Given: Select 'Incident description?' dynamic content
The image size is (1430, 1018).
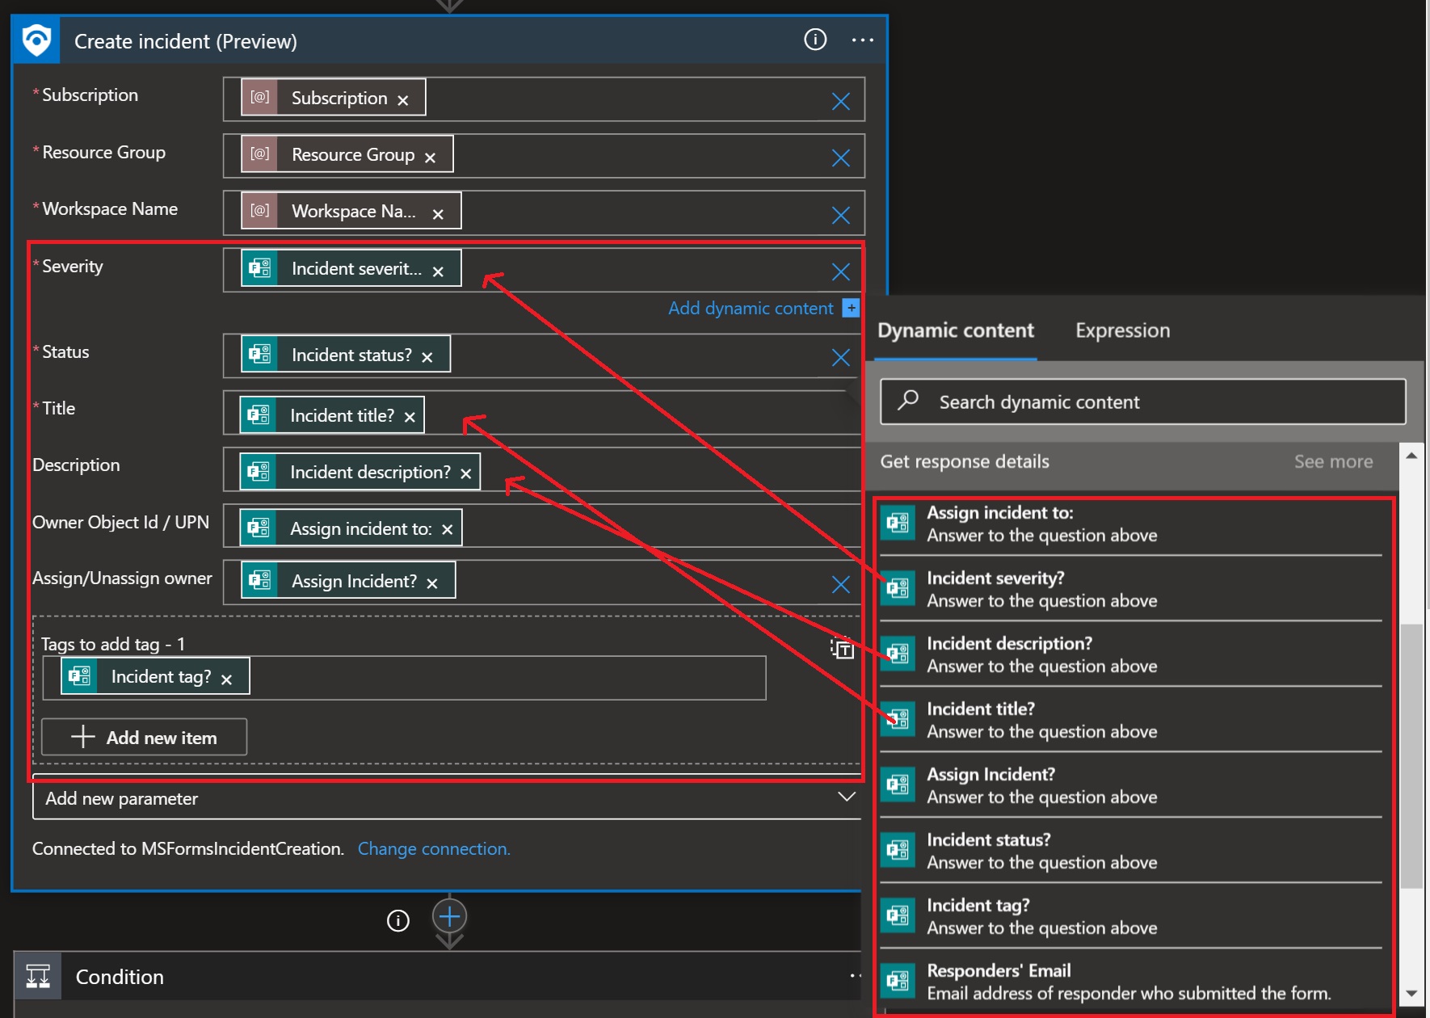Looking at the screenshot, I should 1130,654.
